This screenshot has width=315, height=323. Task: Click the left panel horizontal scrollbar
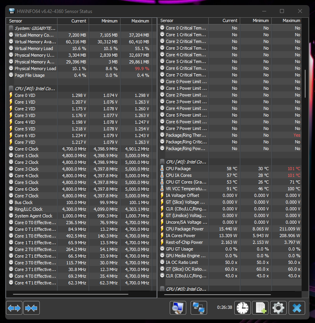coord(70,294)
